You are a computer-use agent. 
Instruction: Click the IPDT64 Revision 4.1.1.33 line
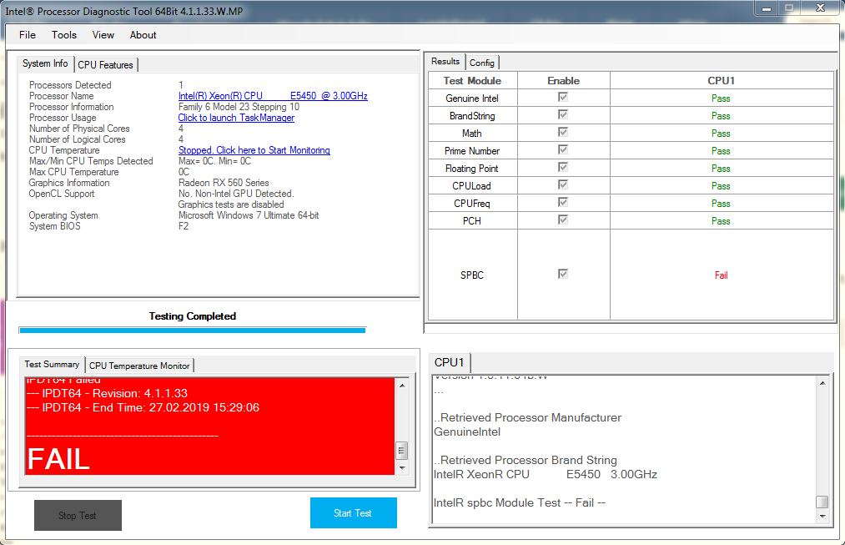point(108,394)
